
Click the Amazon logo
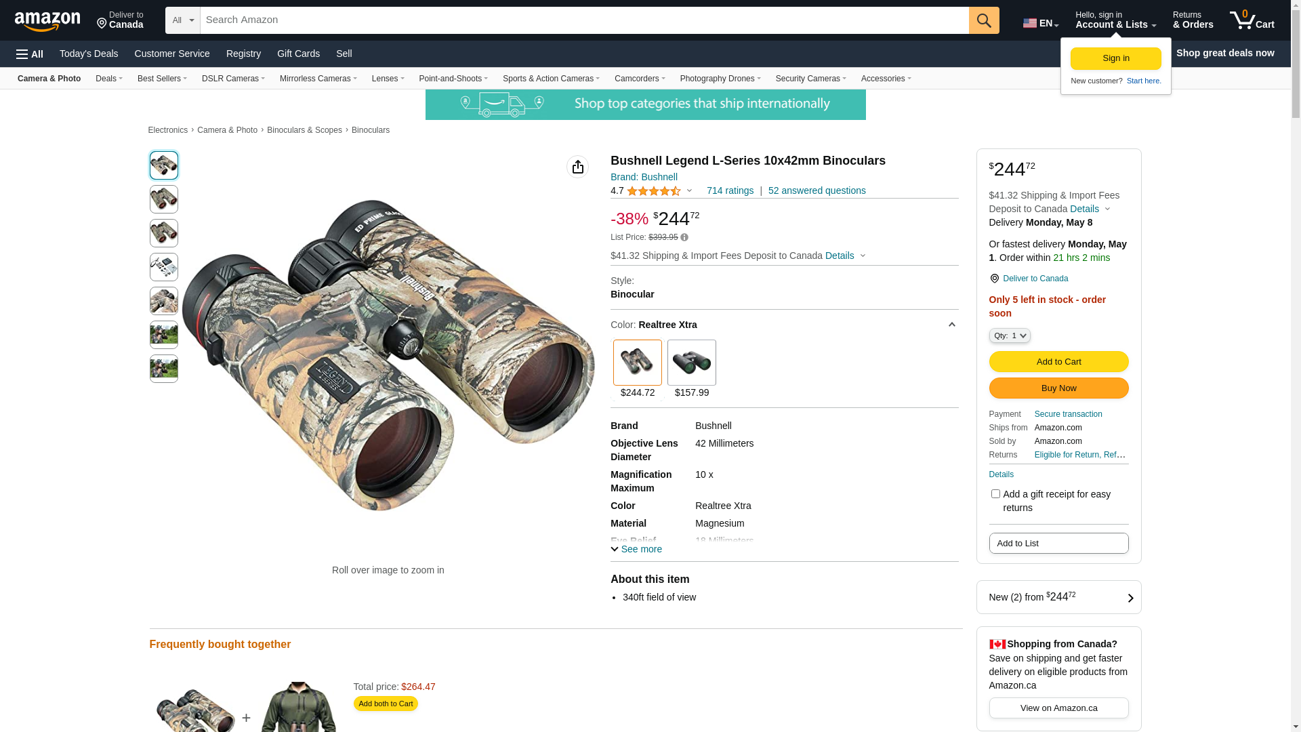point(47,21)
